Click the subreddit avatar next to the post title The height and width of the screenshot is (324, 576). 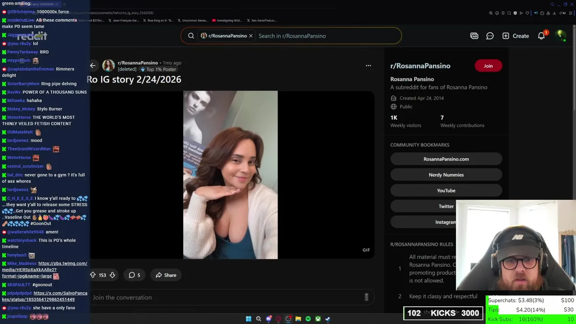click(x=108, y=66)
